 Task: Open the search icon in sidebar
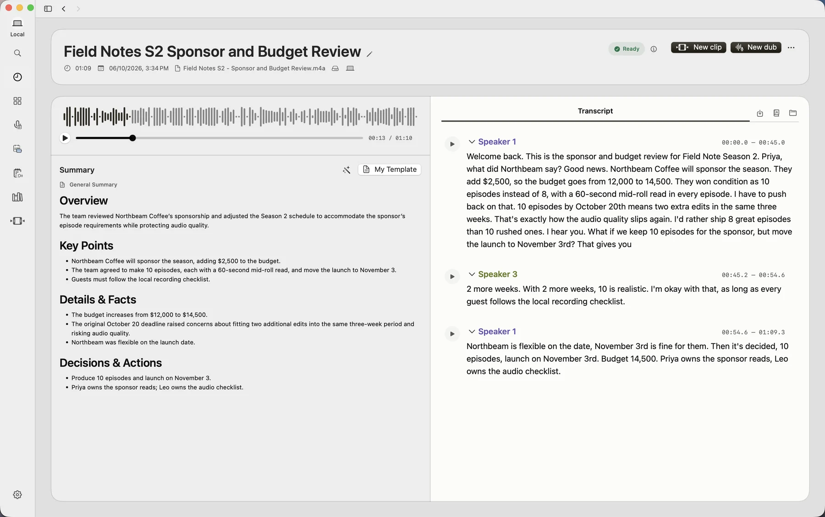coord(17,53)
